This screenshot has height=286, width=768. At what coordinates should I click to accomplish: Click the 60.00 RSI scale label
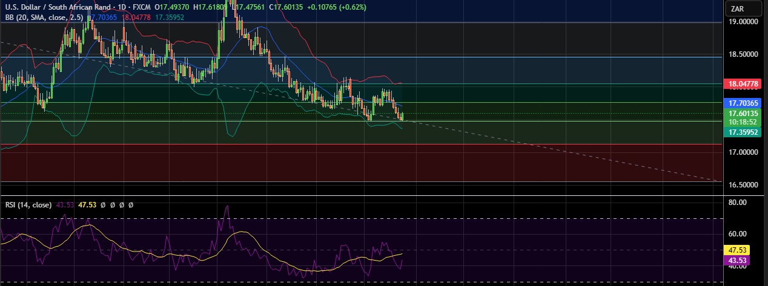(738, 233)
